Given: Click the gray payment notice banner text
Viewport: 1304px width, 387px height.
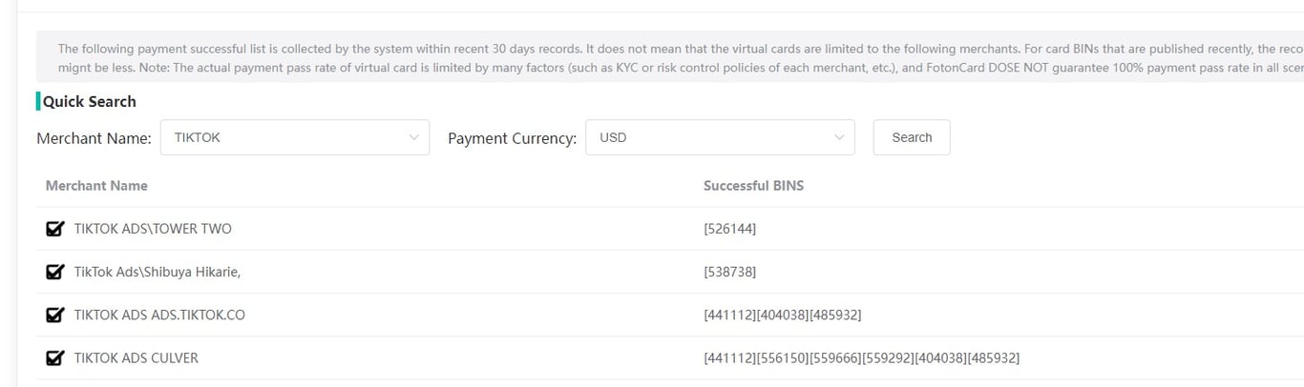Looking at the screenshot, I should pyautogui.click(x=670, y=56).
